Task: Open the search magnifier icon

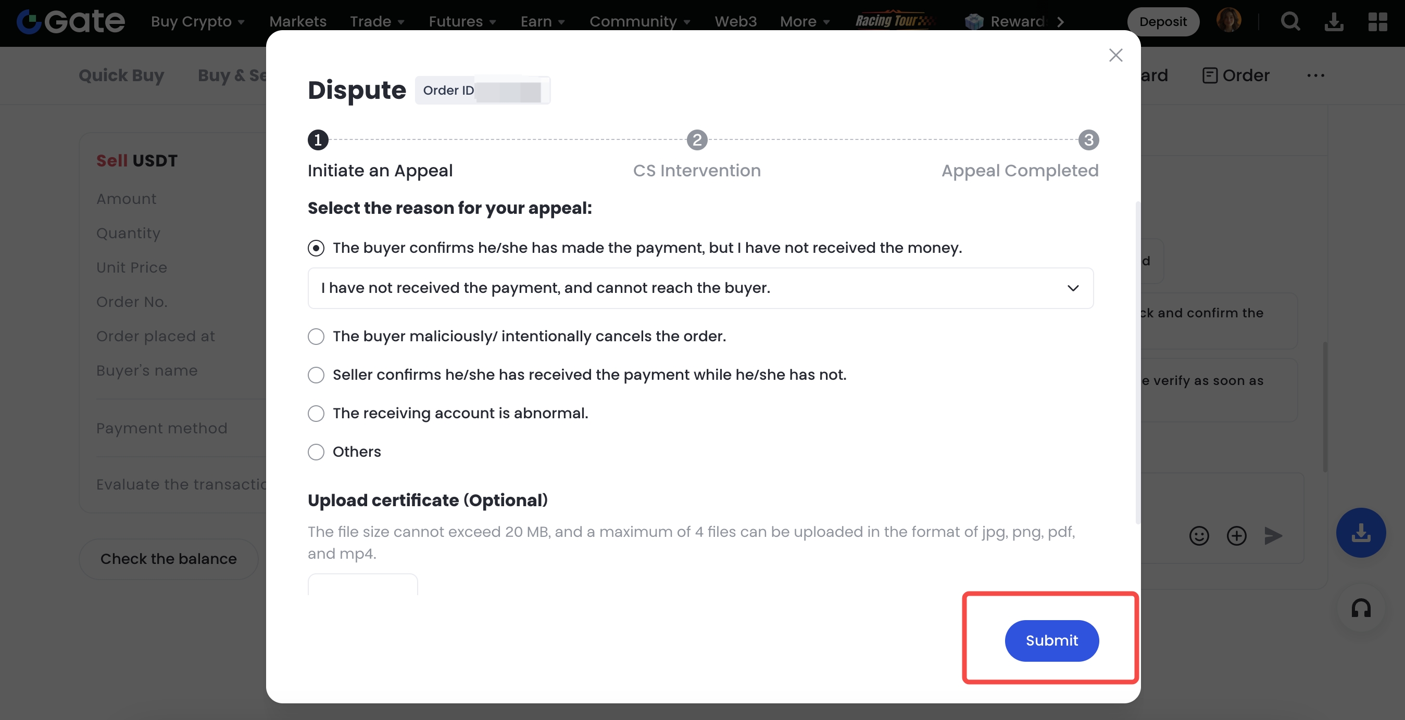Action: coord(1290,22)
